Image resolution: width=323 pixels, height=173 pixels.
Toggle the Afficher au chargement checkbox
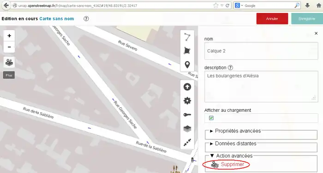pos(211,118)
